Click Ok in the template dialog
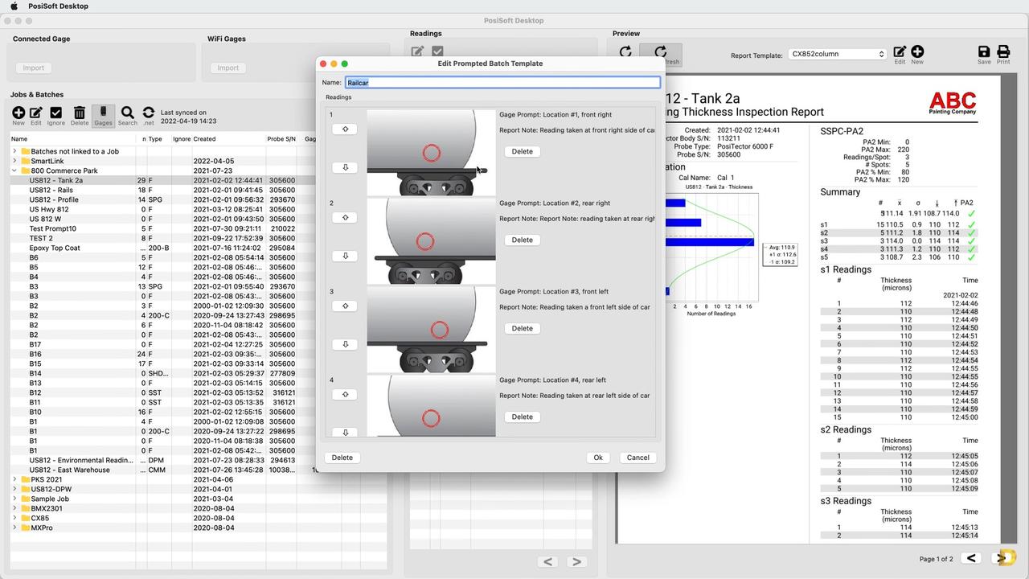This screenshot has width=1029, height=579. (597, 458)
